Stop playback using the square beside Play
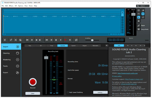 click(56, 40)
